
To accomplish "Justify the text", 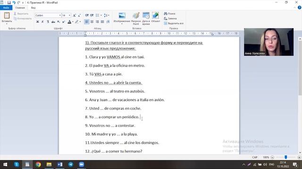I will (x=102, y=22).
